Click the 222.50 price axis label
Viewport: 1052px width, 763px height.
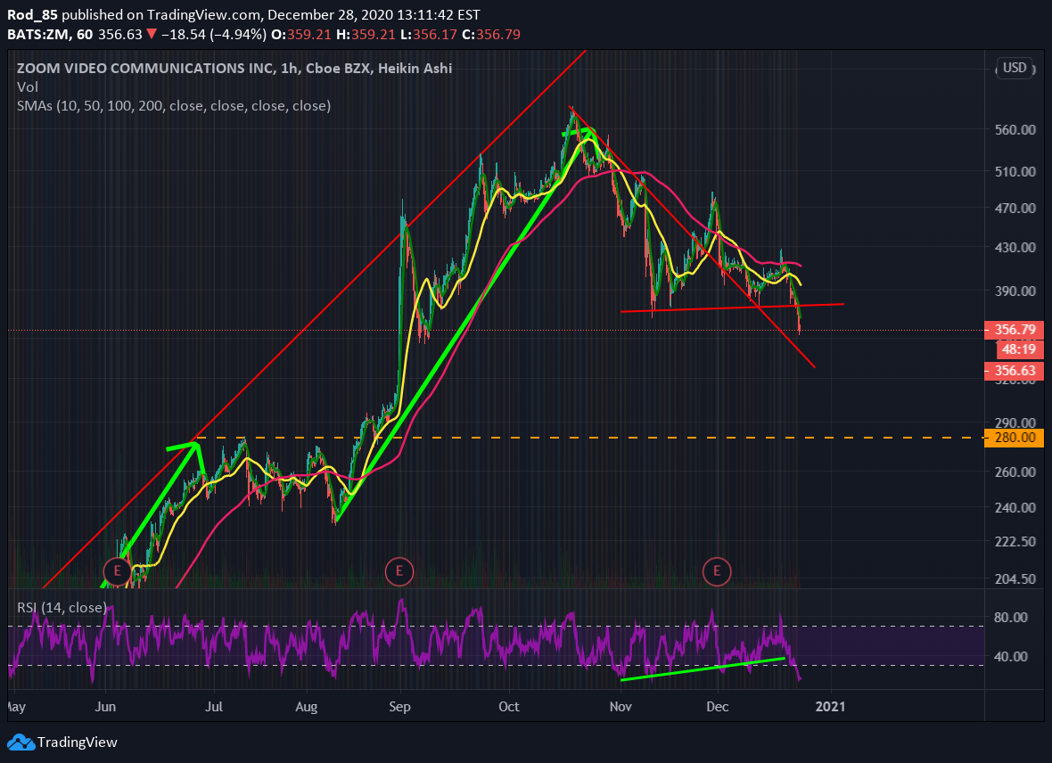[1015, 541]
